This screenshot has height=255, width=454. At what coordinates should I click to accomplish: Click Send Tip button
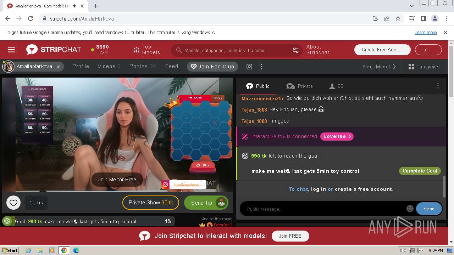[206, 203]
